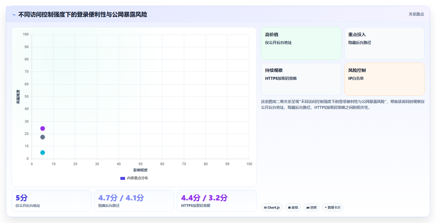The width and height of the screenshot is (436, 223).
Task: Click 隐藏后台路径 text in 重点投入 card
Action: (360, 43)
